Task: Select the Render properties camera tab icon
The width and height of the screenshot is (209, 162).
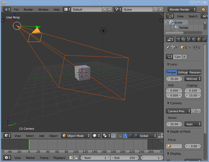Action: pos(178,39)
